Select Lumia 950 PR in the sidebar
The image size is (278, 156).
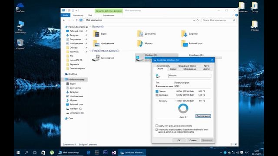(76, 60)
